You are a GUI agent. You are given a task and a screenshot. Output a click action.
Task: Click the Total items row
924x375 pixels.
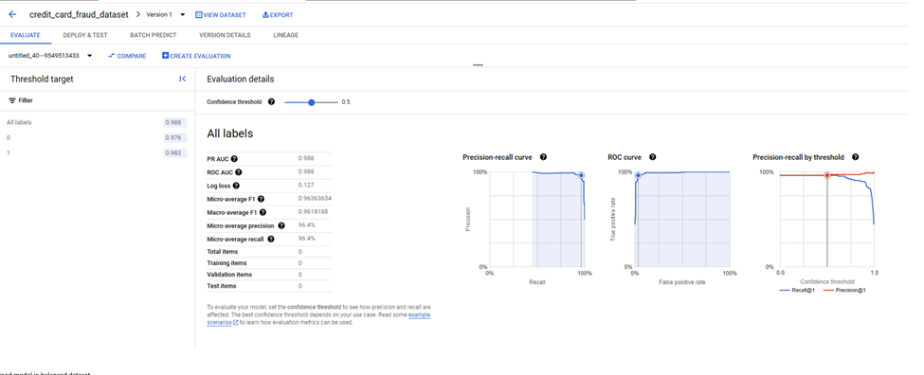269,251
